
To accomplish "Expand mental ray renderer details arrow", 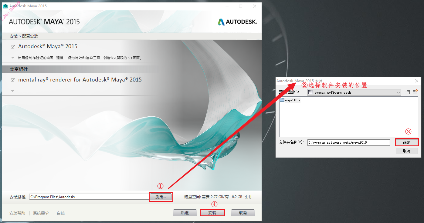I will click(13, 91).
